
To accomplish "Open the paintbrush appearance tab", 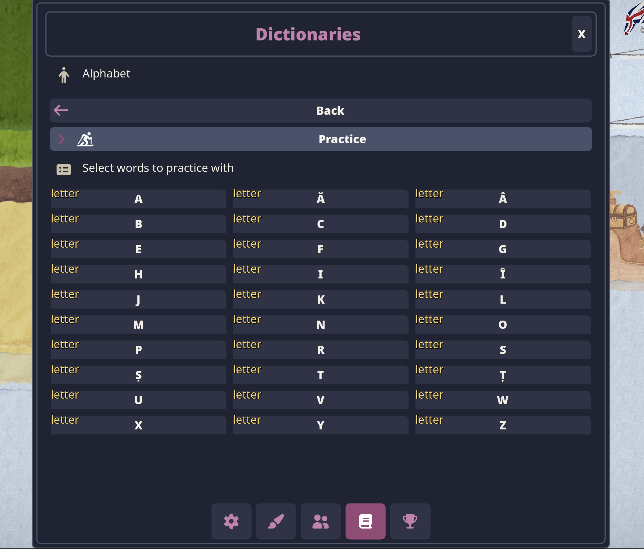I will click(x=276, y=521).
